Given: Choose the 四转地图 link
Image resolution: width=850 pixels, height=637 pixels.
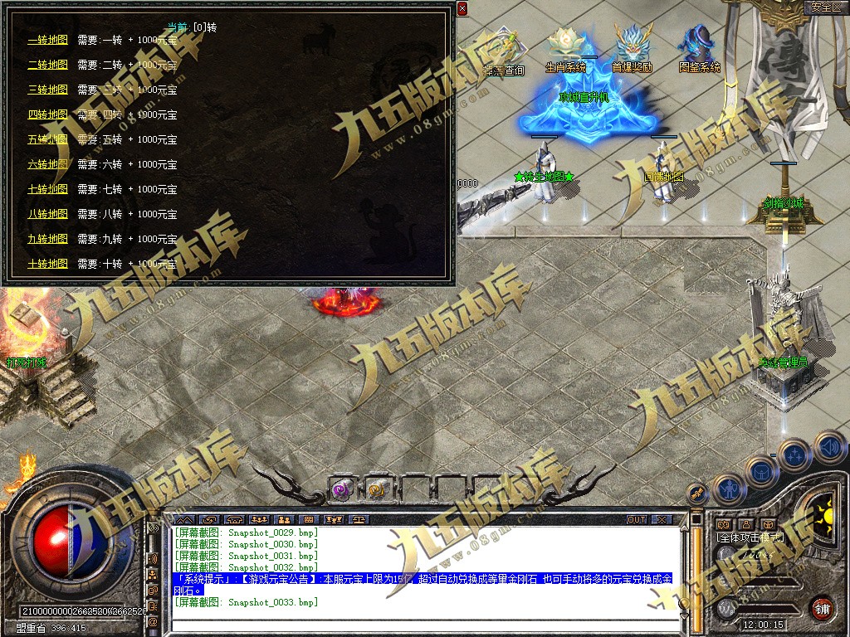Looking at the screenshot, I should (x=47, y=114).
